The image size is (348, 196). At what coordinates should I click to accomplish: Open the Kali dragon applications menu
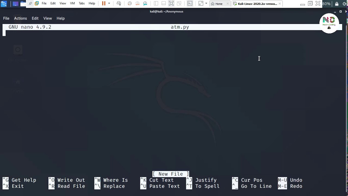(x=4, y=4)
